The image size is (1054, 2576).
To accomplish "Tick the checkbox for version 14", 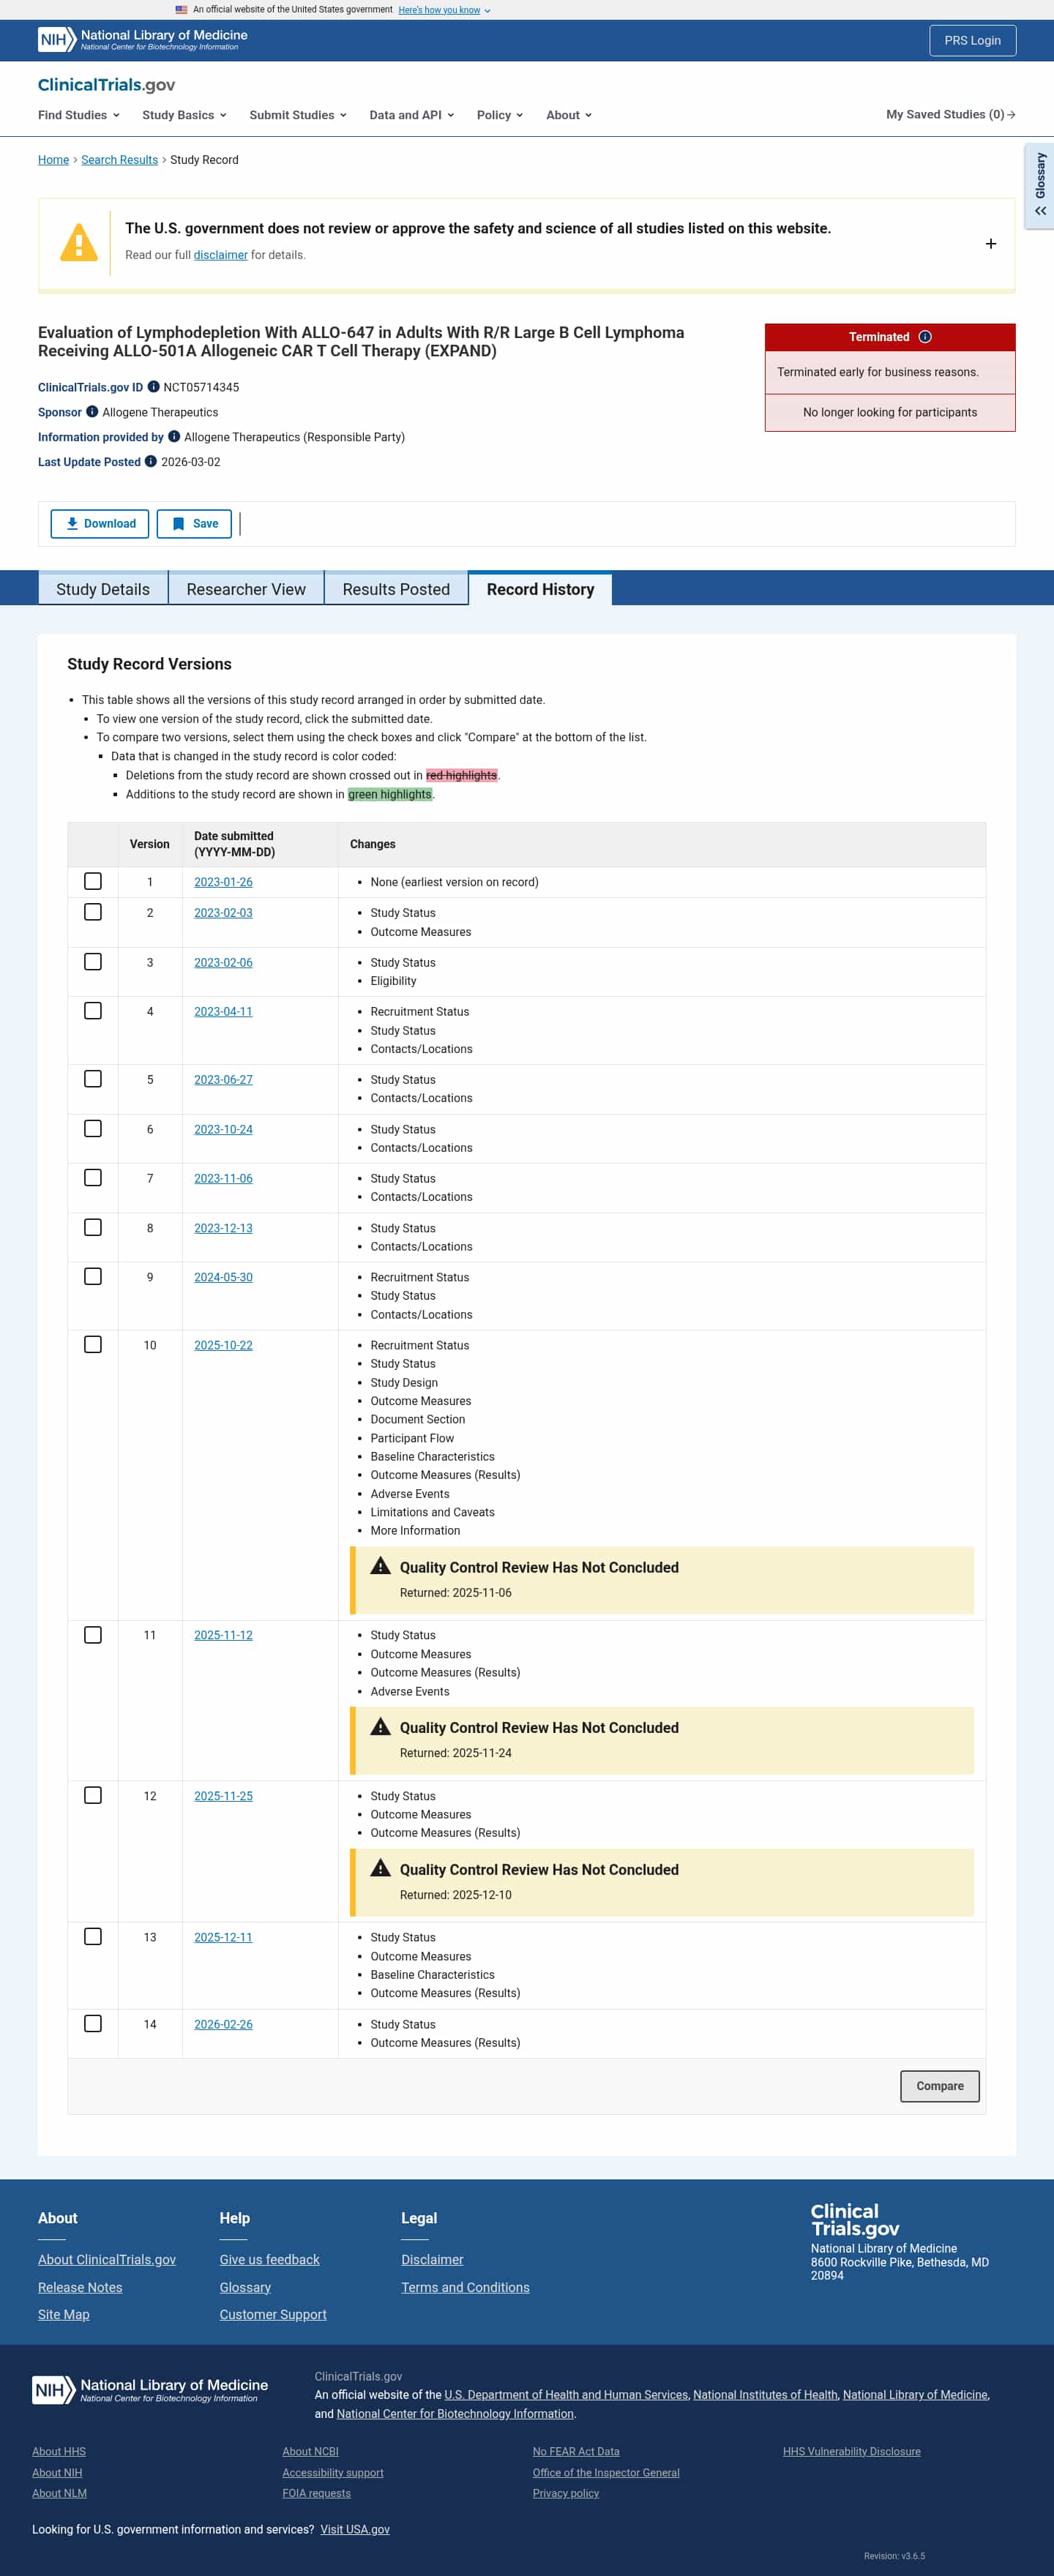I will [x=93, y=2024].
